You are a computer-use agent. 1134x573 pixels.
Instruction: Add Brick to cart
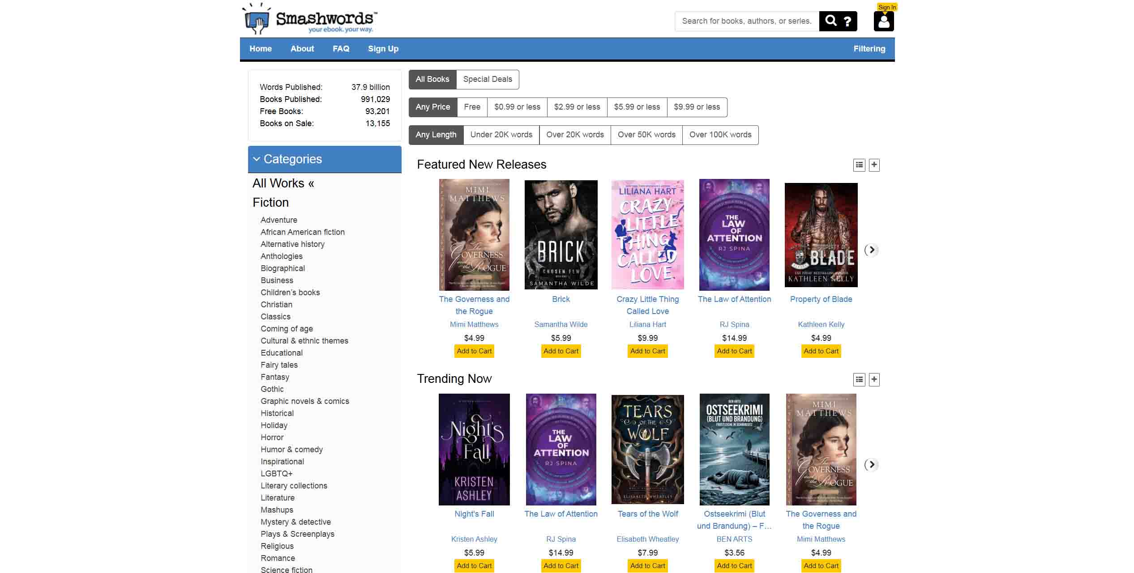561,351
